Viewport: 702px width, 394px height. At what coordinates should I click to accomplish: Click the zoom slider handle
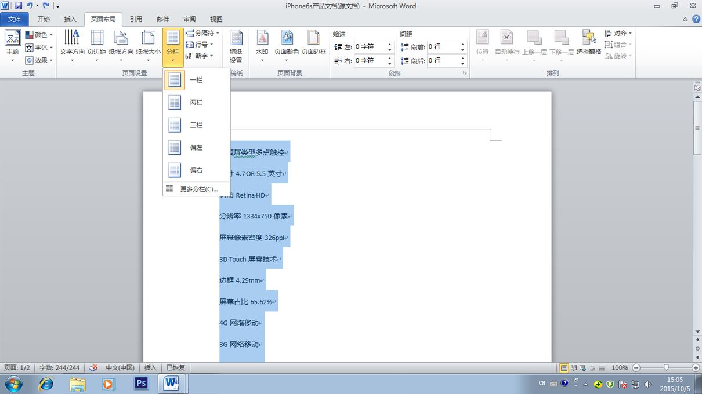tap(666, 368)
